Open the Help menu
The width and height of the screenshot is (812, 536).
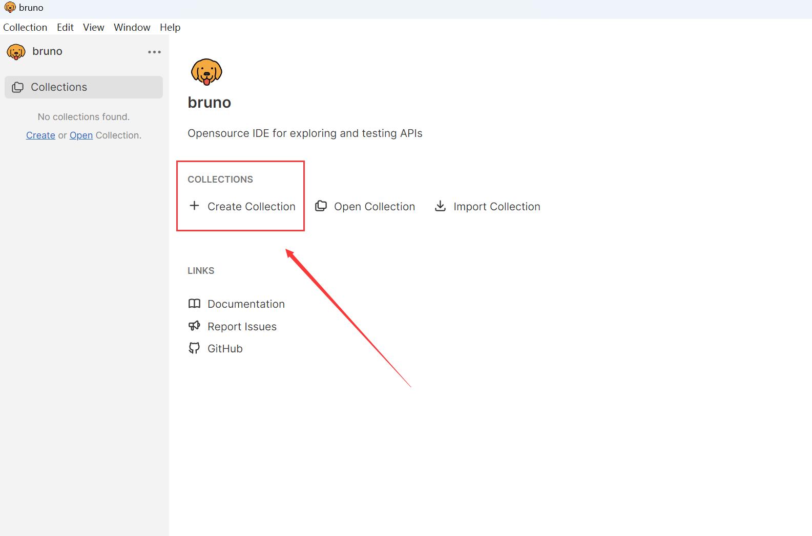click(x=170, y=27)
